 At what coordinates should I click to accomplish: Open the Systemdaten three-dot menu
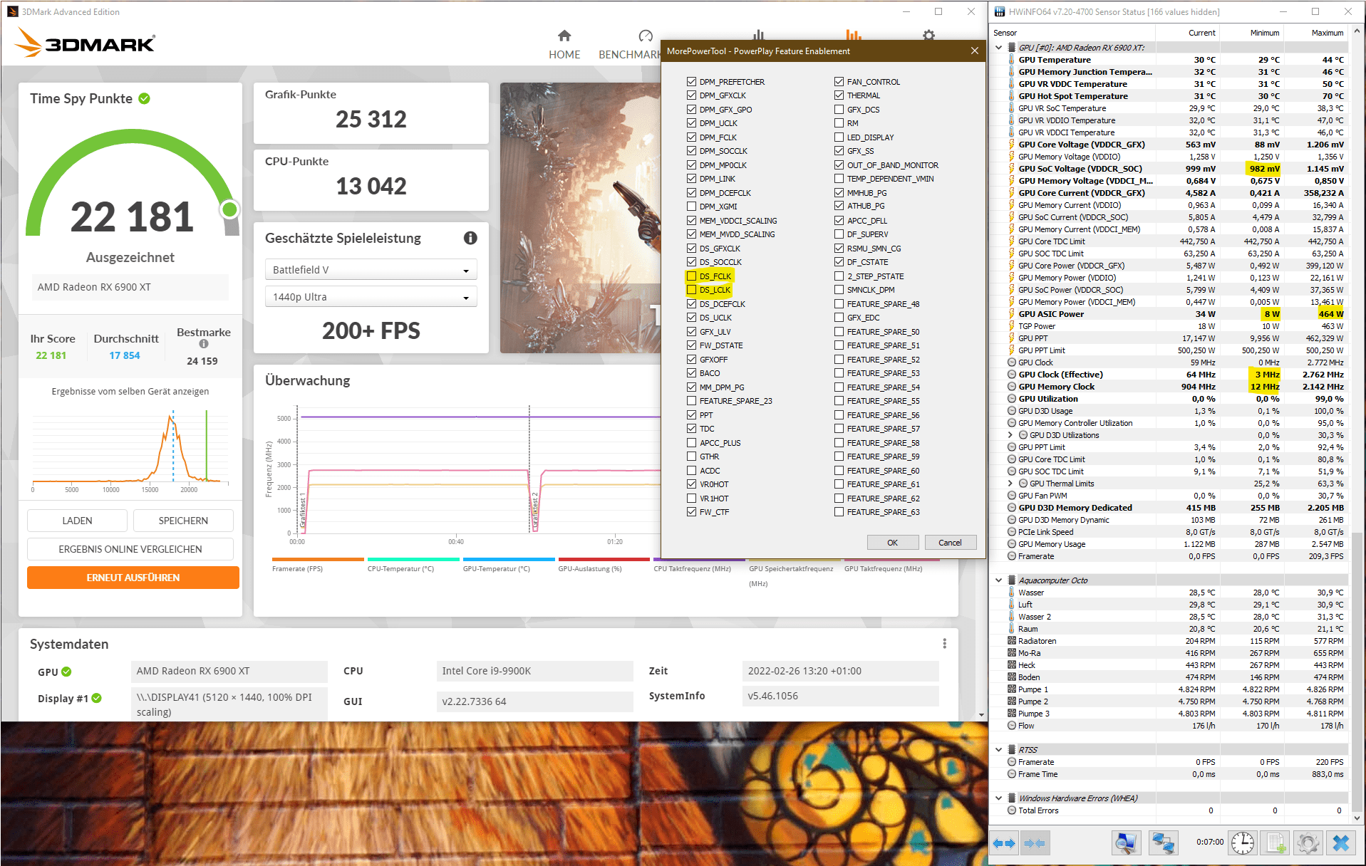(945, 644)
